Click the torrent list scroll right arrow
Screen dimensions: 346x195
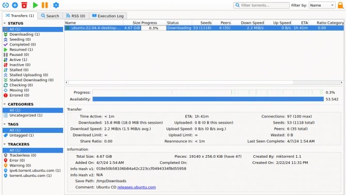(341, 82)
